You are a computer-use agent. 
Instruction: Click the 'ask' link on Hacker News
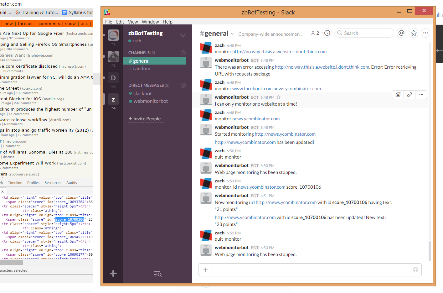[84, 24]
